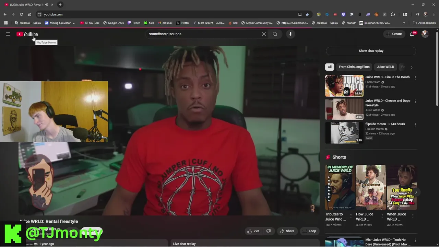Open options for Cheese and Dope Freestyle
The width and height of the screenshot is (439, 247).
coord(415,102)
